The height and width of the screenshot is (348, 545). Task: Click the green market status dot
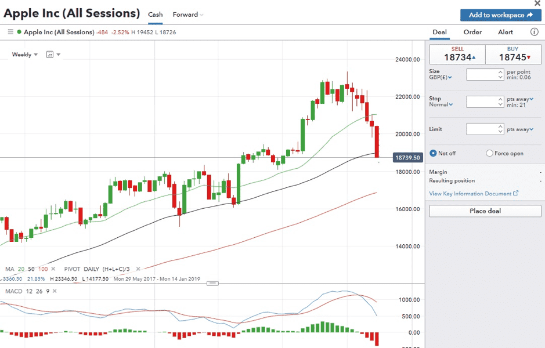20,32
